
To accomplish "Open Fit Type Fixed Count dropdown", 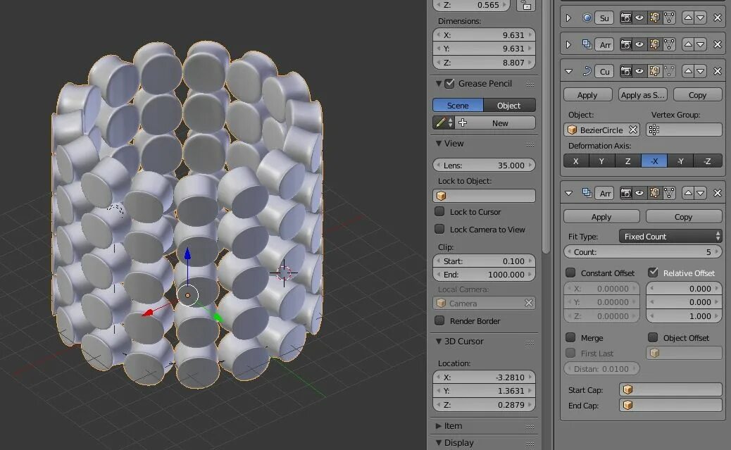I will click(670, 237).
